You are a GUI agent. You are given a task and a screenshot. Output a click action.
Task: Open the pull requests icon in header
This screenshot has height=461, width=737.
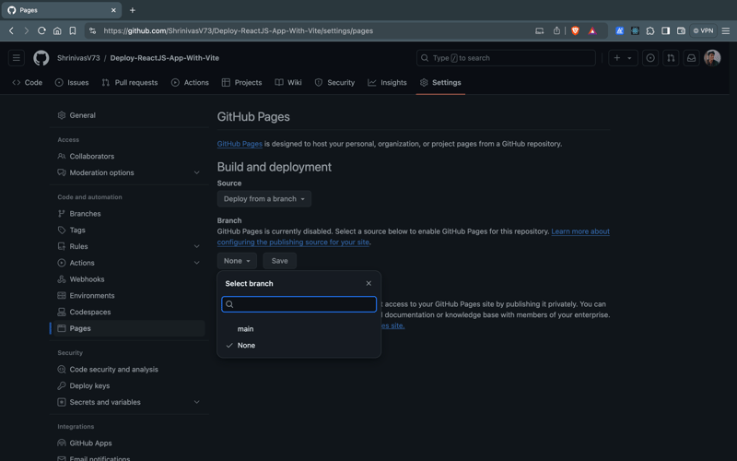point(671,58)
